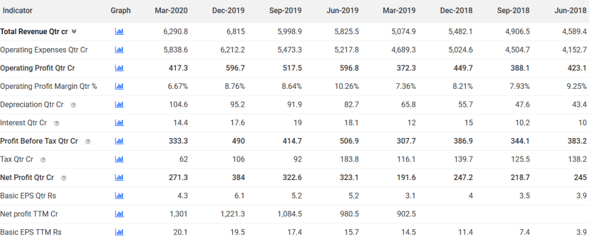Open Net profit TTM chart icon
The width and height of the screenshot is (592, 239).
119,214
